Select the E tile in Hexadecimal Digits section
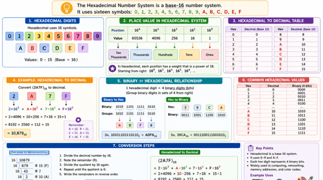Screen dimensions: 323x180 point(70,48)
